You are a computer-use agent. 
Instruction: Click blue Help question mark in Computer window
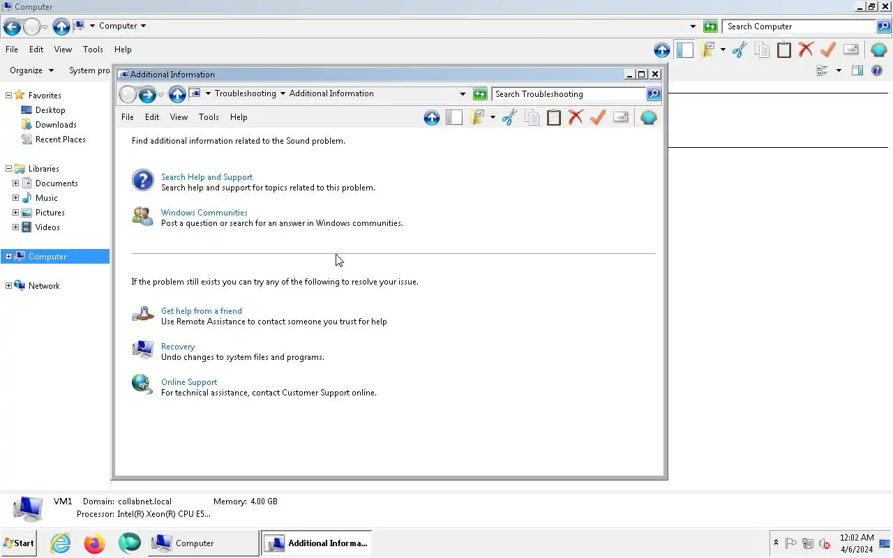point(877,70)
